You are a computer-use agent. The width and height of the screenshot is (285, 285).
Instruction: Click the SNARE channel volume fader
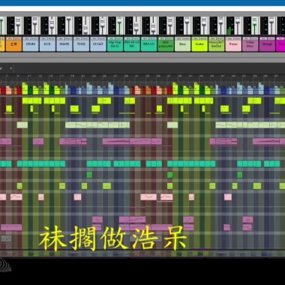68,19
